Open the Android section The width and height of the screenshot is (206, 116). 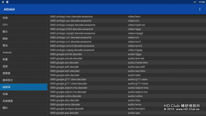[x=24, y=52]
